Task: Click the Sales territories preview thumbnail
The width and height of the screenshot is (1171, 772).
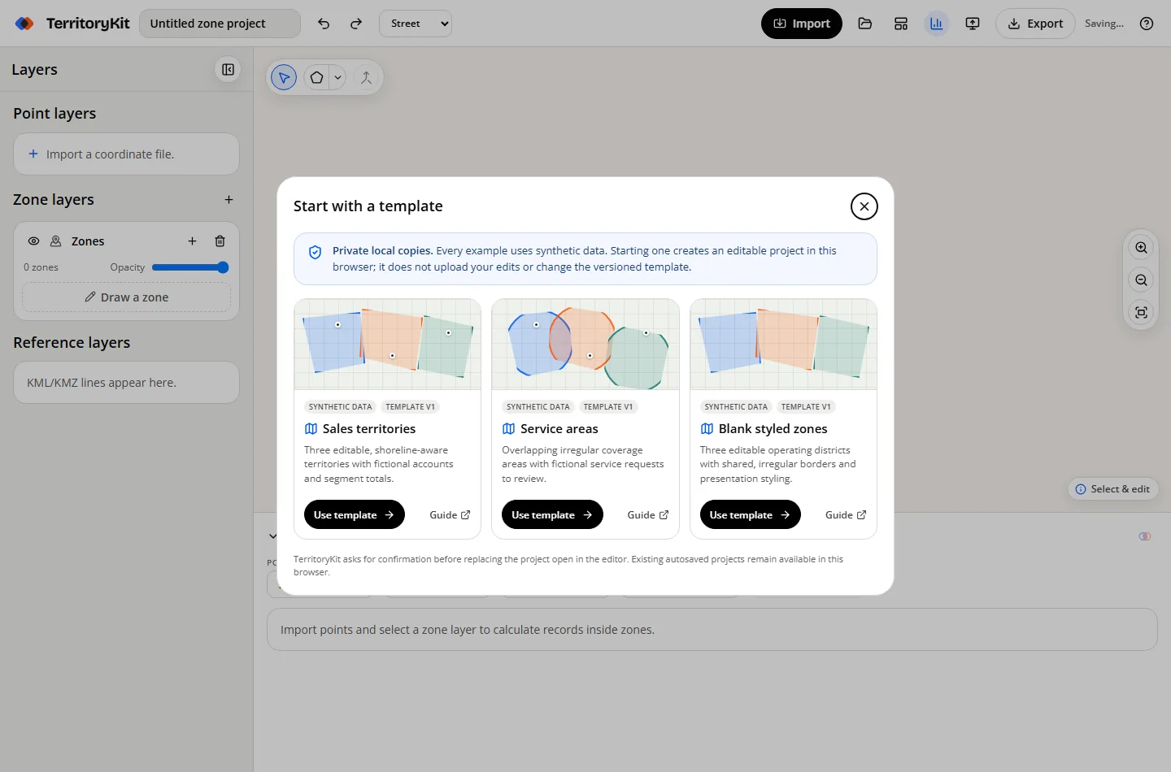Action: [387, 345]
